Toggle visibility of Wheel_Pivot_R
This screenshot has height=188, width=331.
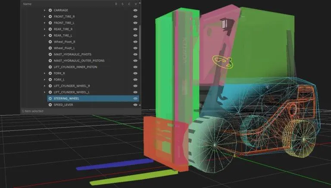[x=135, y=42]
